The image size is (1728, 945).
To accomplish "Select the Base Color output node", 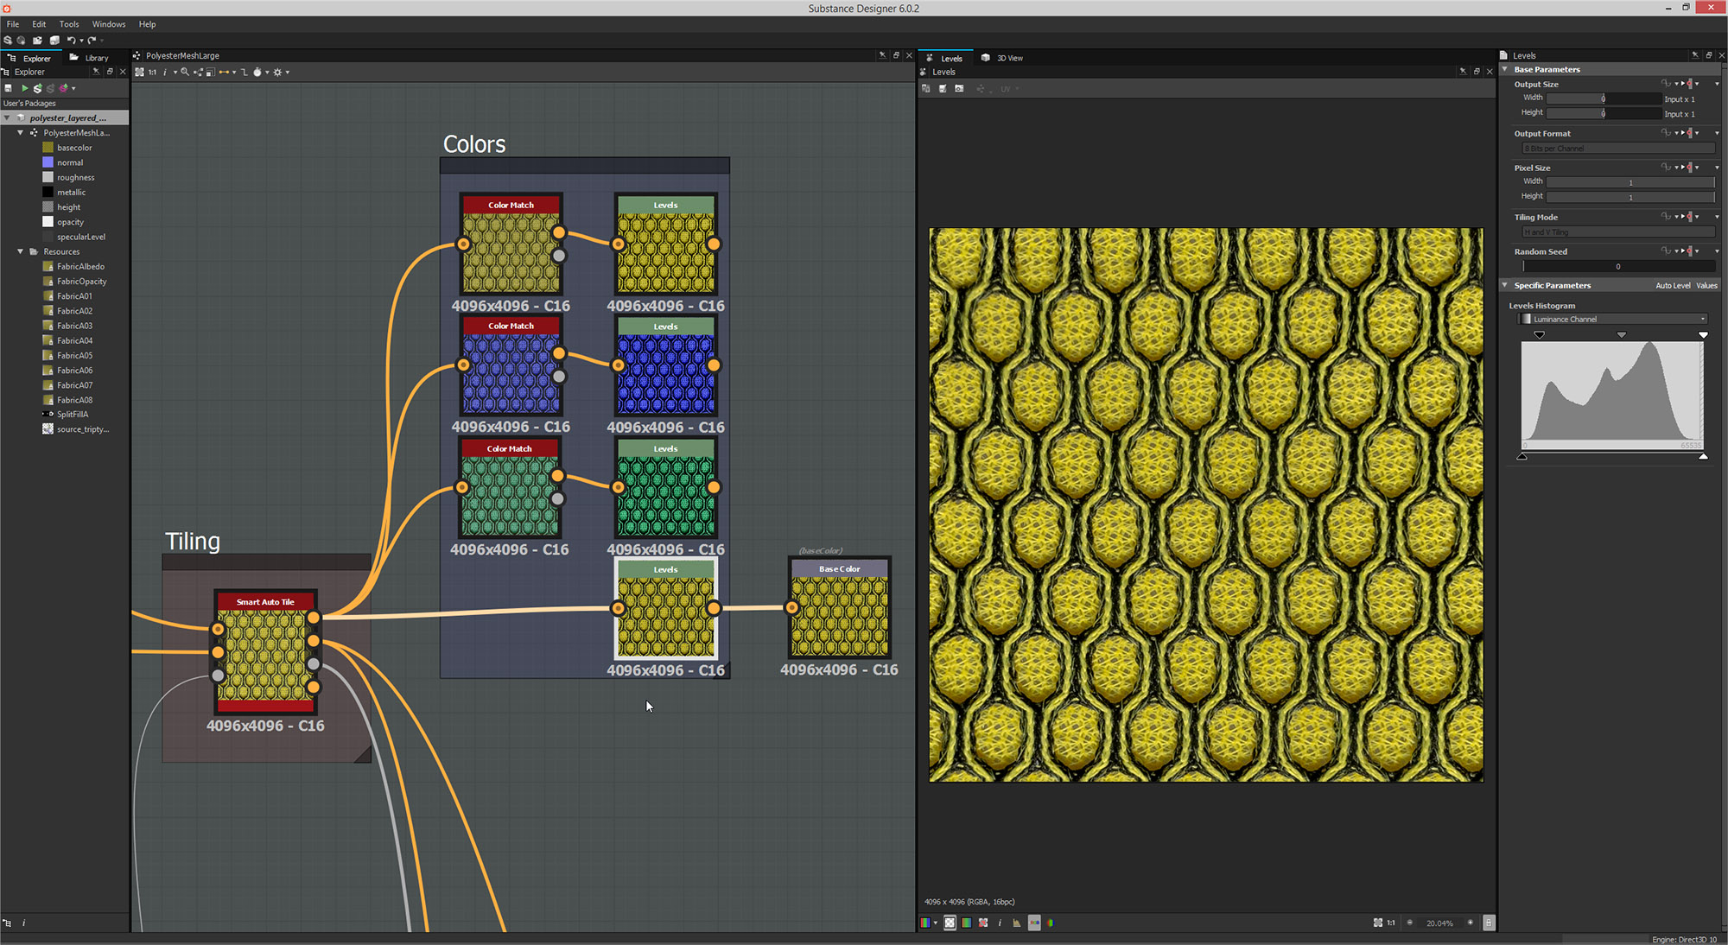I will coord(839,609).
